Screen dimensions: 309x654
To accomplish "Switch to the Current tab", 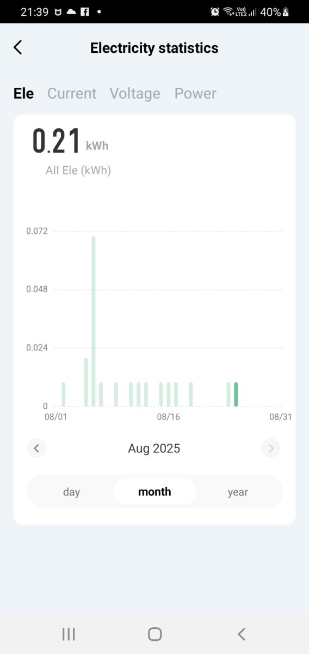I will point(72,93).
